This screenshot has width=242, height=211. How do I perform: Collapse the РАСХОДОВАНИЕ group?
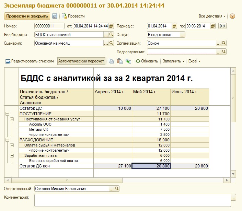coord(7,140)
